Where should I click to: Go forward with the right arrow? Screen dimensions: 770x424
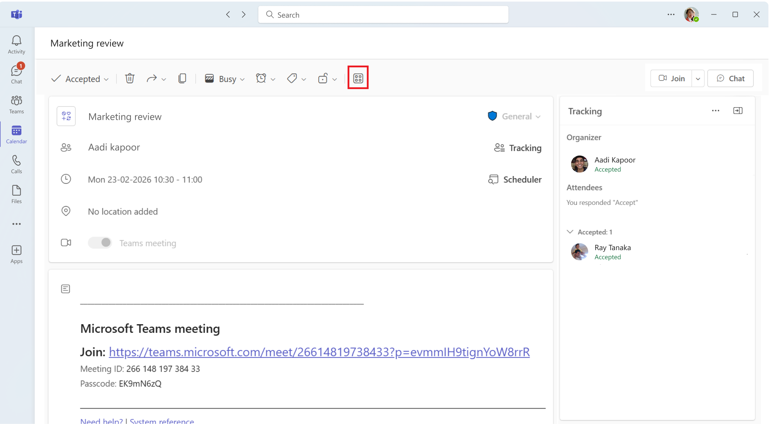tap(244, 14)
